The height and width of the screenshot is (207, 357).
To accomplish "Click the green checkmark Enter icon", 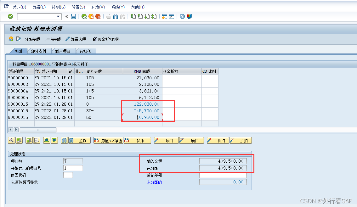I will coord(10,16).
